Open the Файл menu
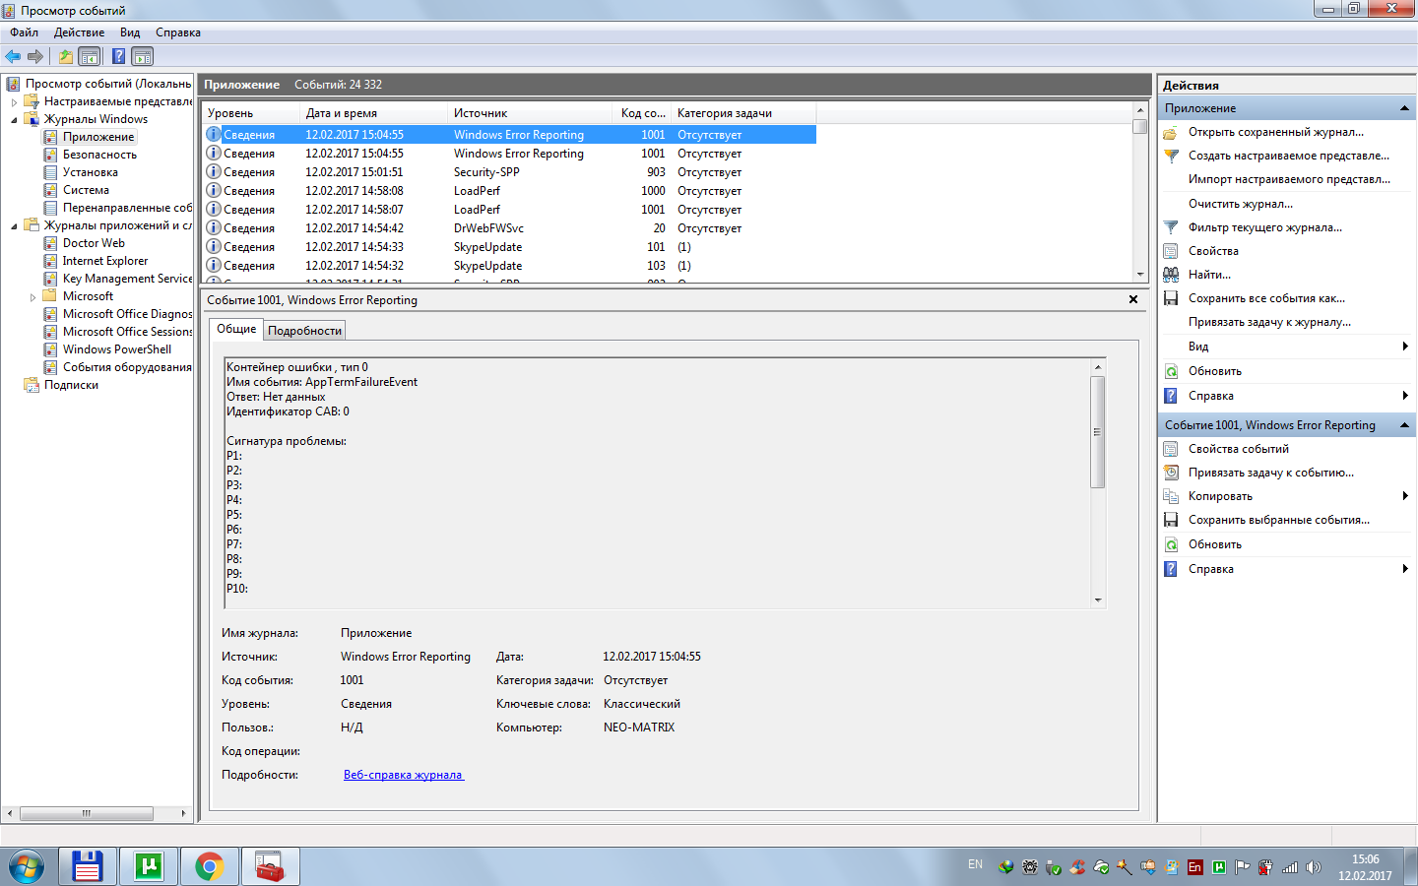The image size is (1418, 886). 25,32
